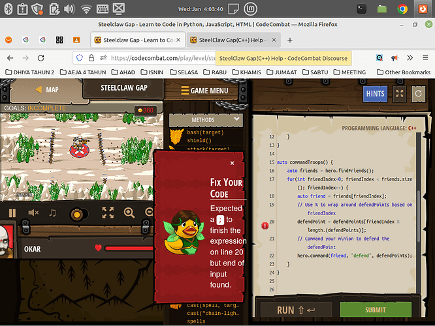
Task: Click the megaphone extension icon
Action: pos(395,57)
